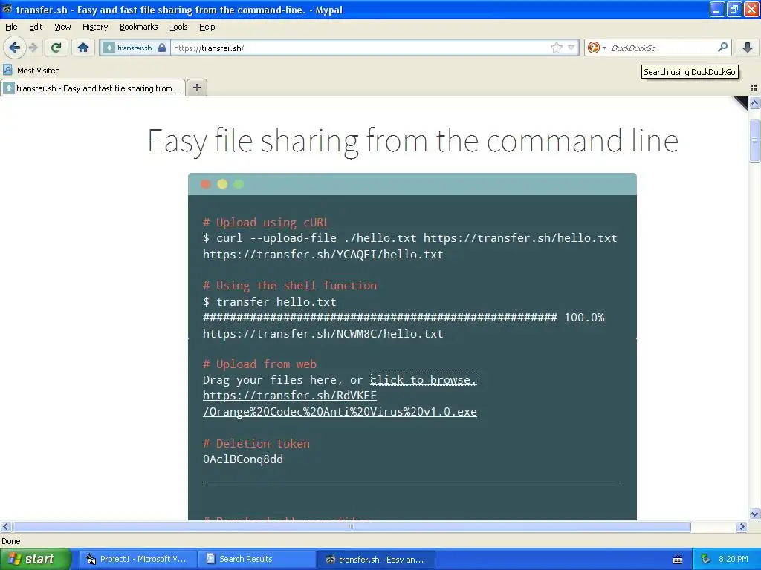Open the Windows Start button
The image size is (761, 570).
coord(35,559)
